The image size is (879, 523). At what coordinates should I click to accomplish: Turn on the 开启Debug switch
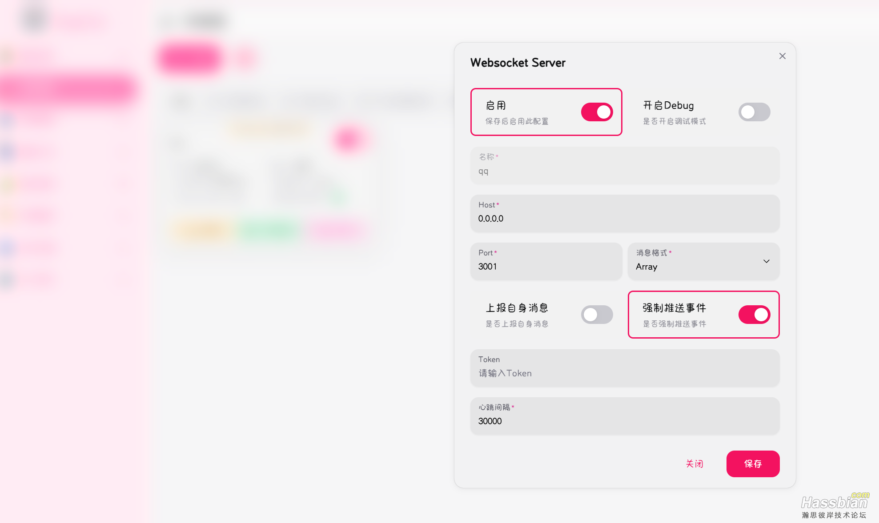point(754,112)
